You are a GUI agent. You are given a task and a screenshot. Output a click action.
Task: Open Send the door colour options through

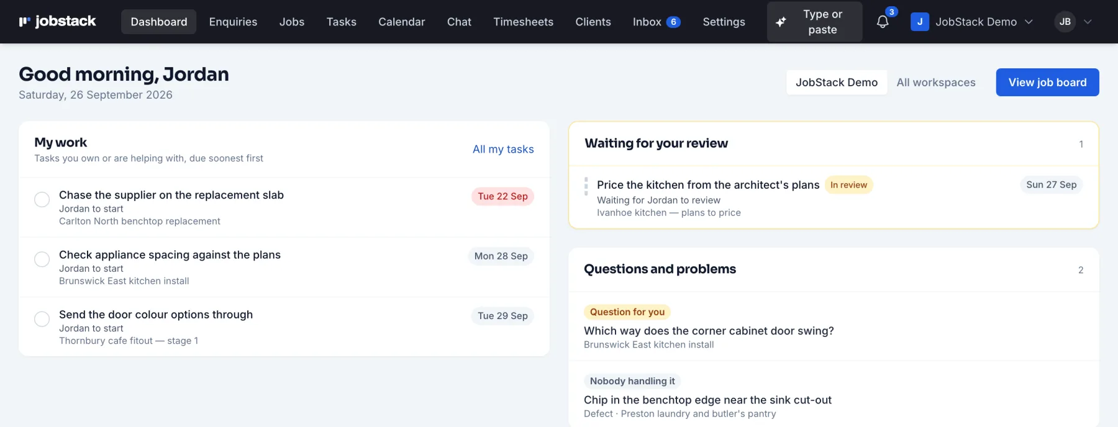(x=156, y=315)
